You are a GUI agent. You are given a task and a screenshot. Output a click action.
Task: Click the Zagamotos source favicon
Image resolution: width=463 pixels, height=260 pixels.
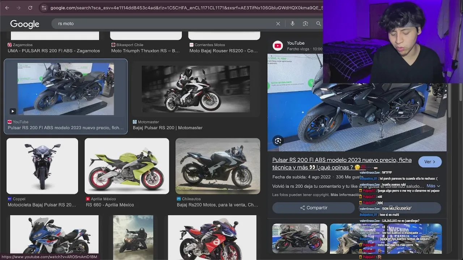(x=10, y=45)
